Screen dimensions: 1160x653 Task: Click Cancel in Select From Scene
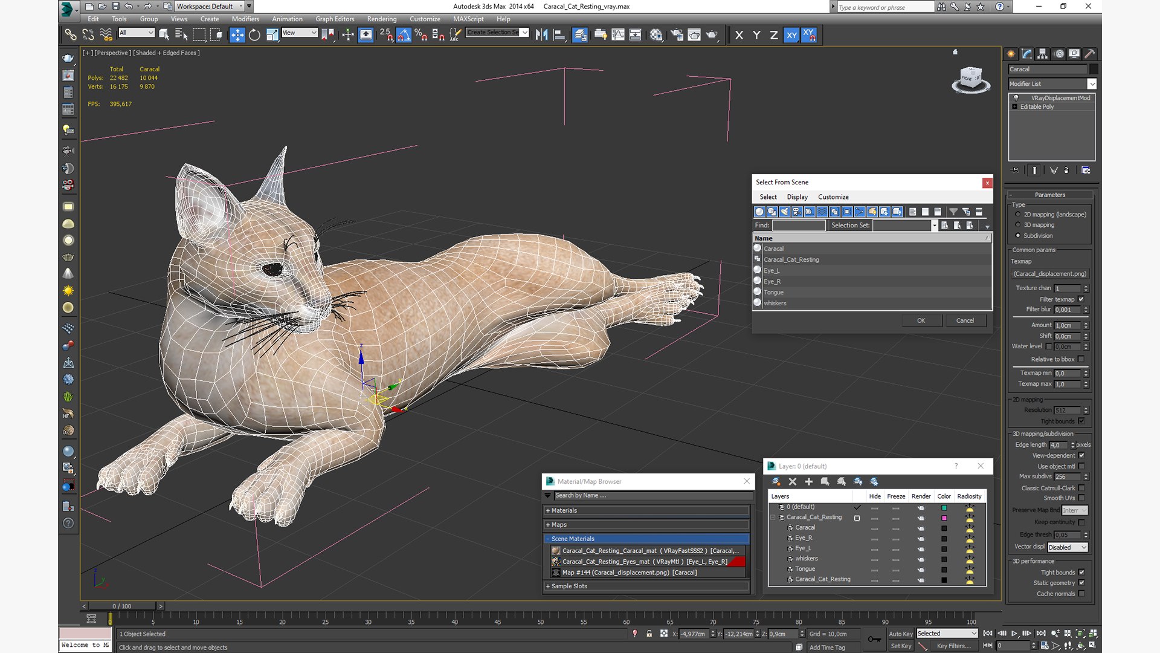tap(965, 320)
